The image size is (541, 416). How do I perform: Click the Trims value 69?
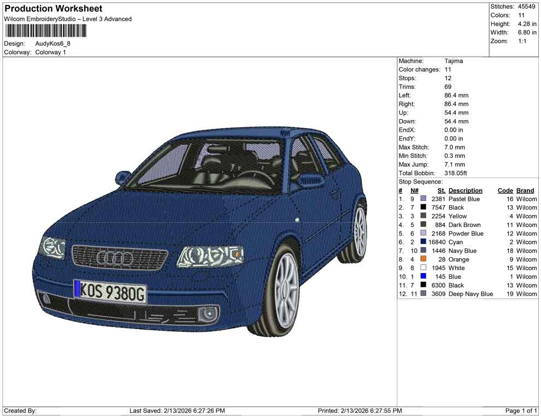[448, 87]
